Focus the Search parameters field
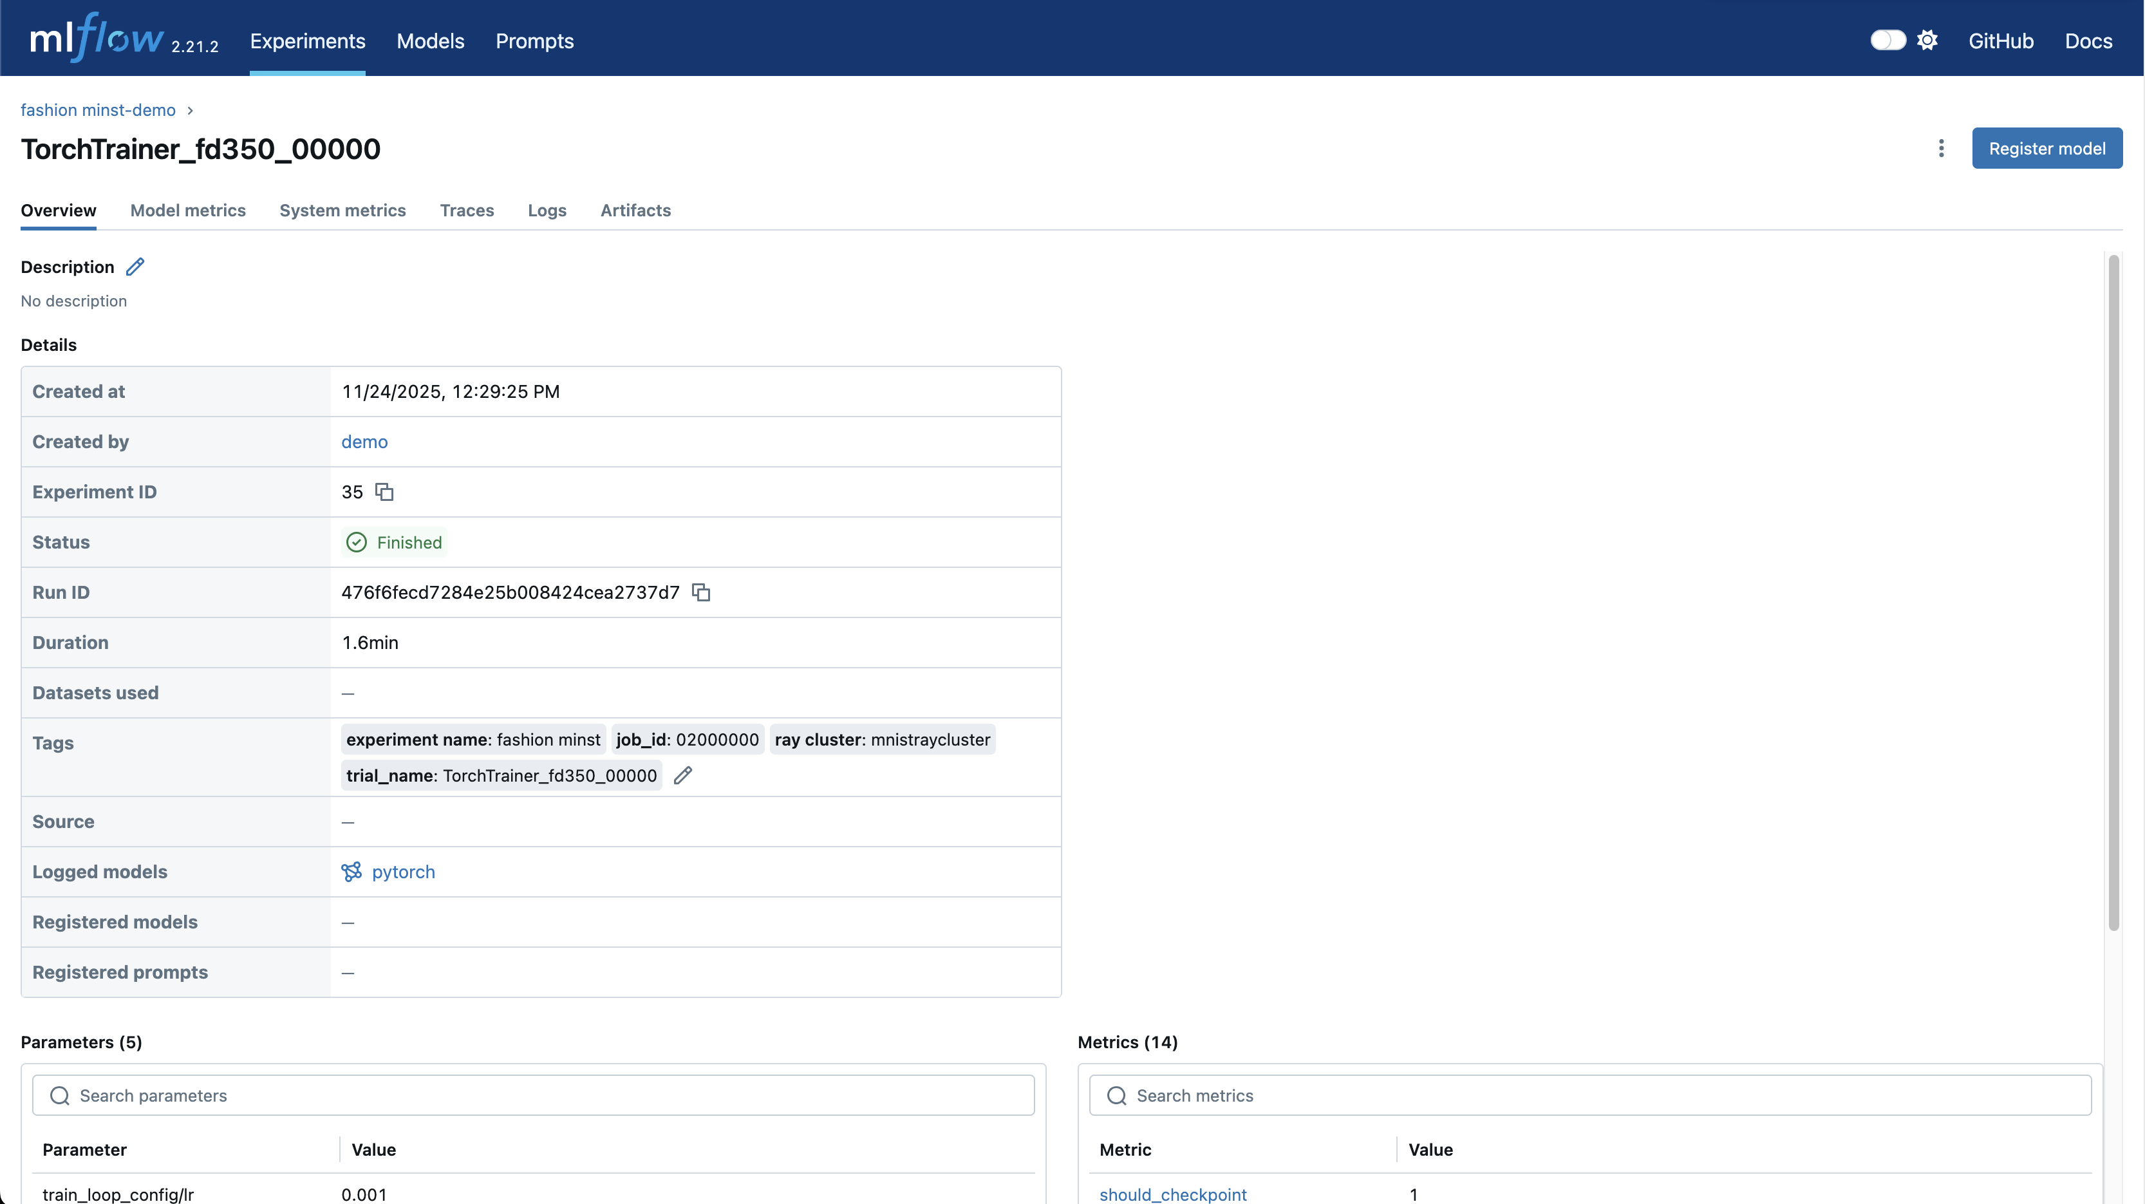This screenshot has height=1204, width=2145. coord(533,1096)
